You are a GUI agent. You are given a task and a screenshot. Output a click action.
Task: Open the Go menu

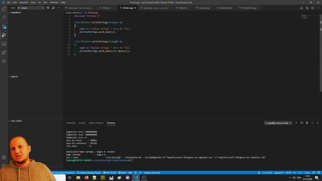point(39,3)
